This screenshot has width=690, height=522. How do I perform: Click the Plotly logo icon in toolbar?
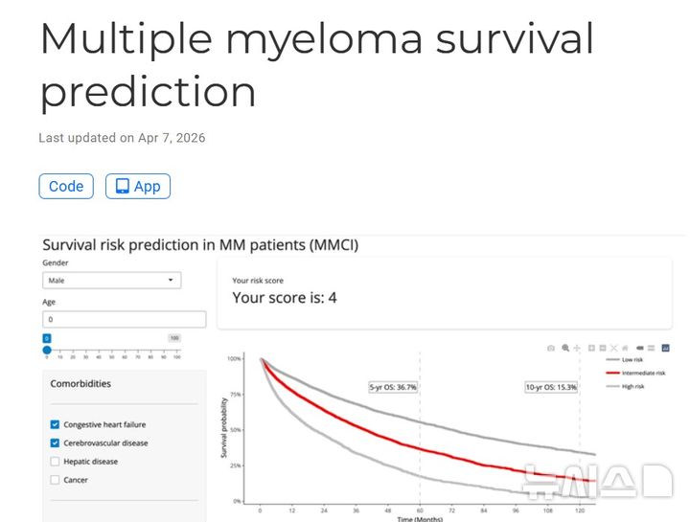(x=666, y=348)
